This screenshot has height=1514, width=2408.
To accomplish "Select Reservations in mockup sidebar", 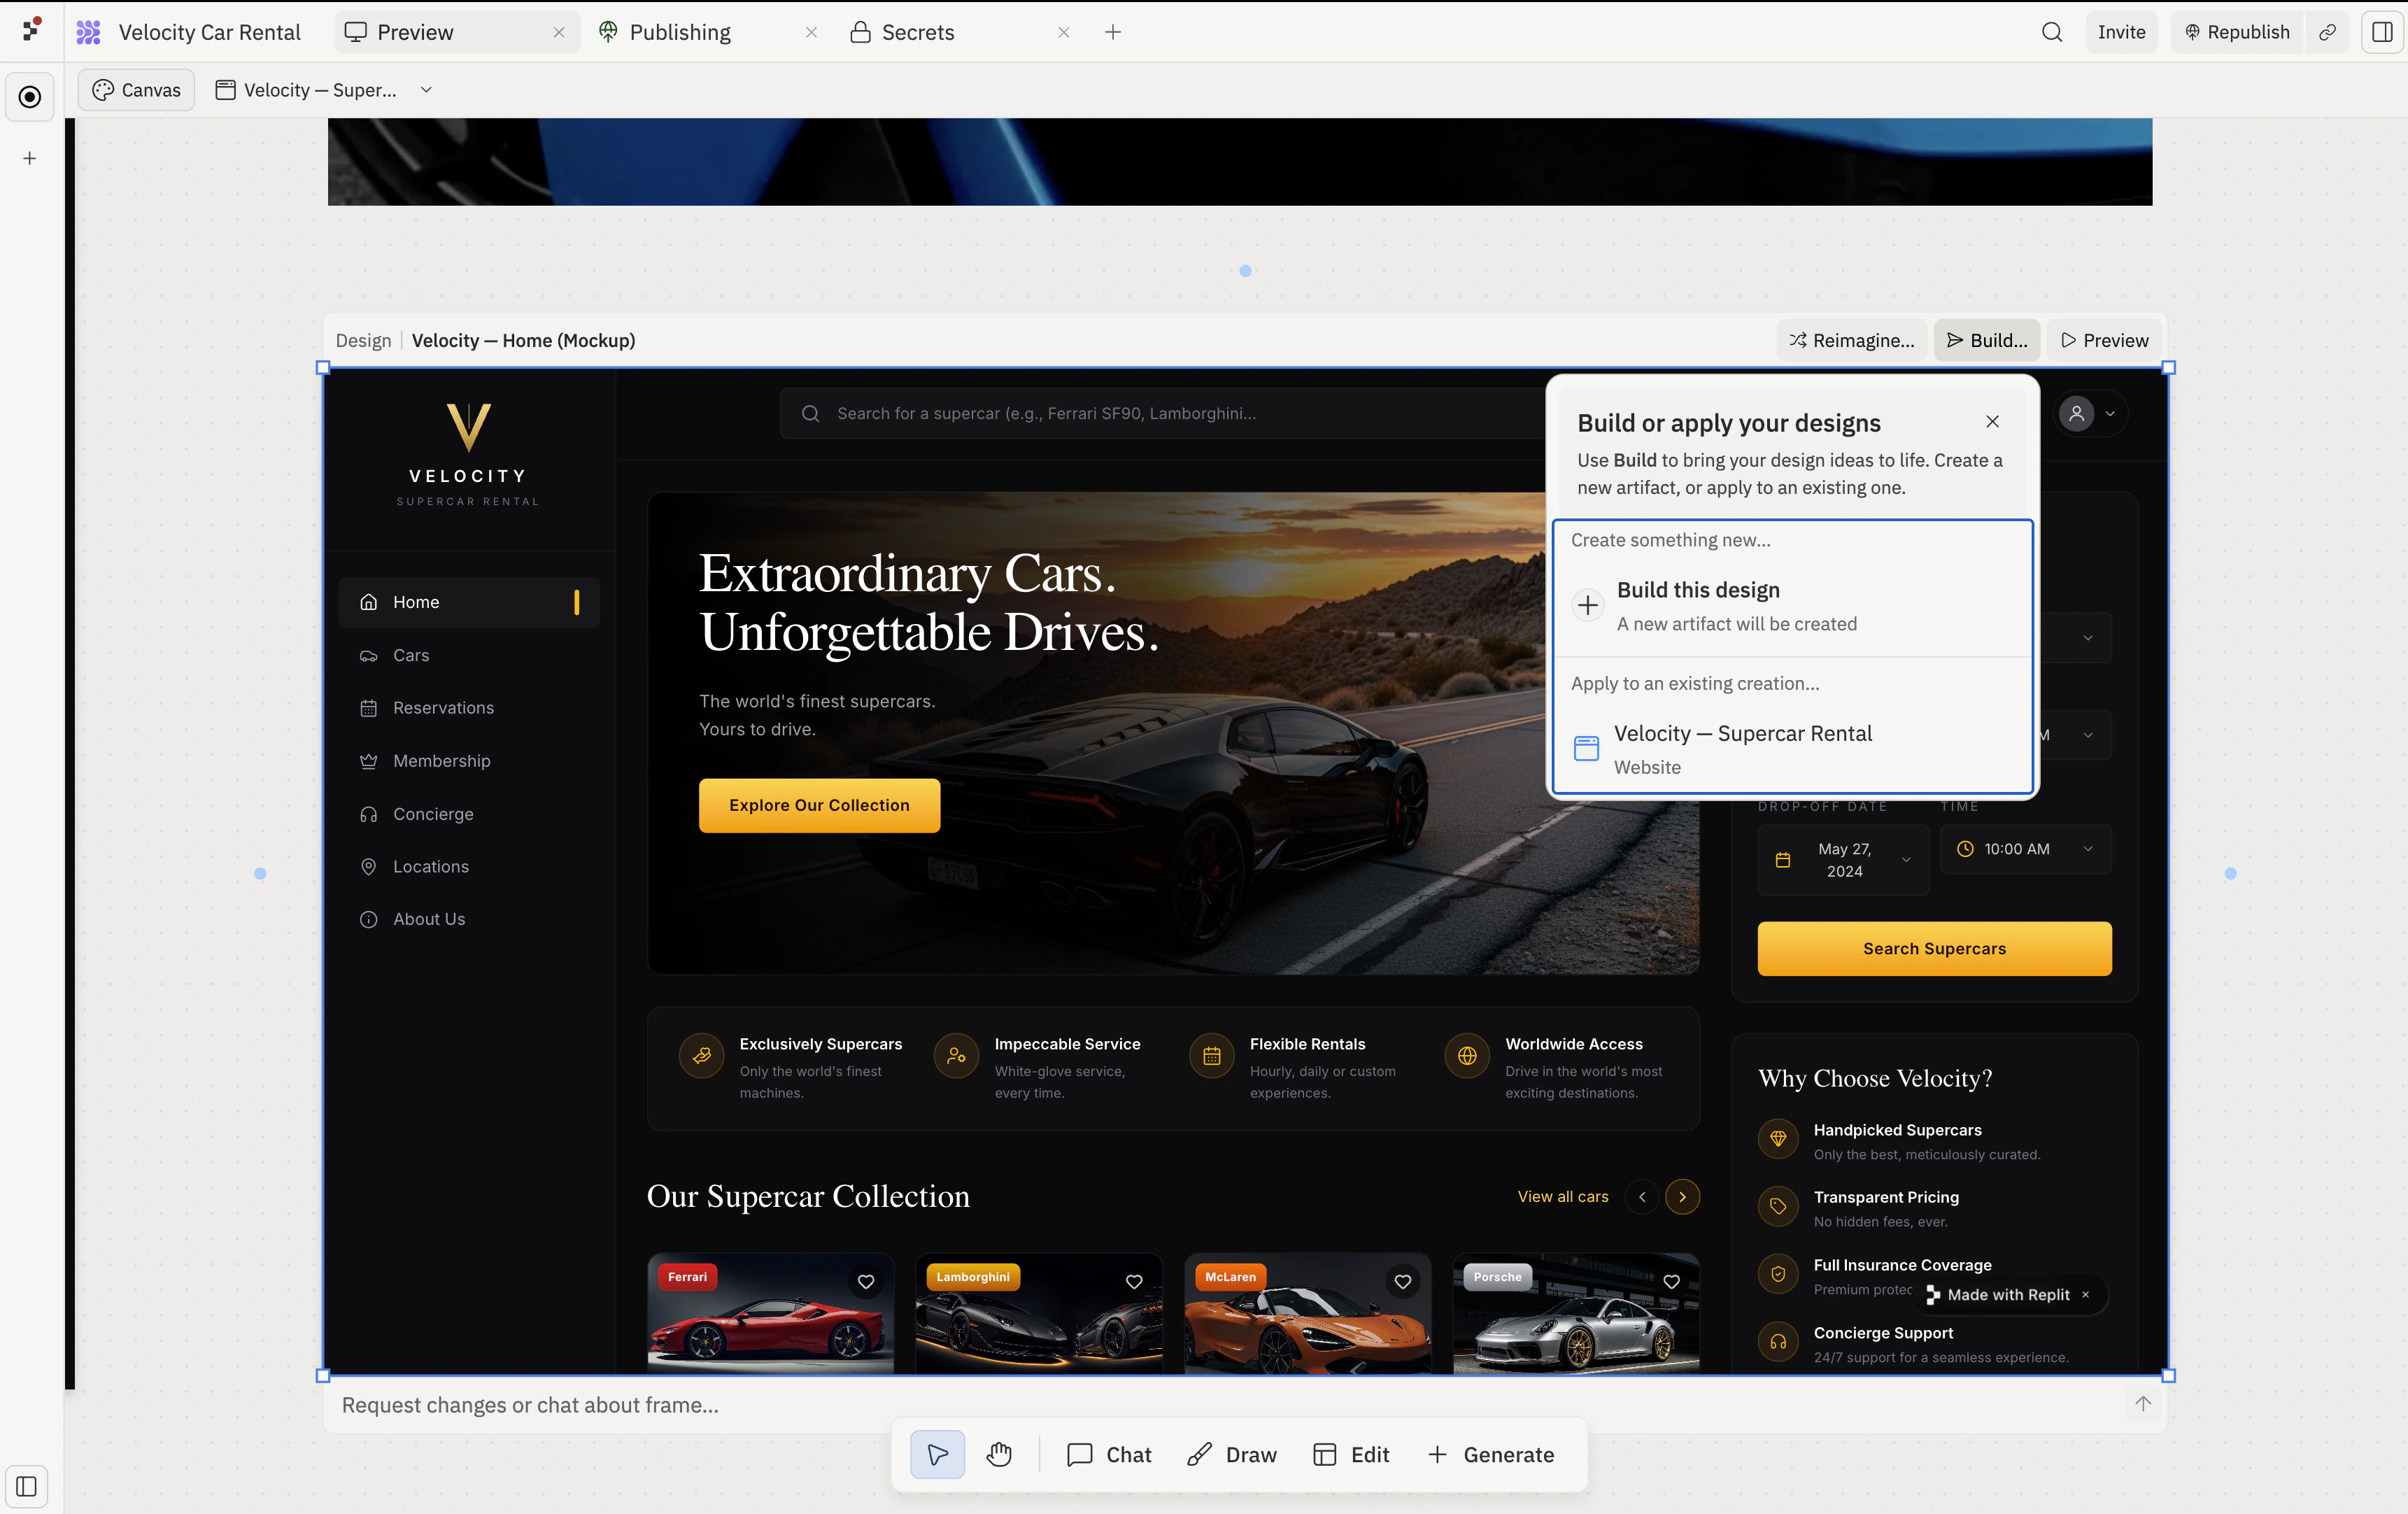I will [x=469, y=708].
